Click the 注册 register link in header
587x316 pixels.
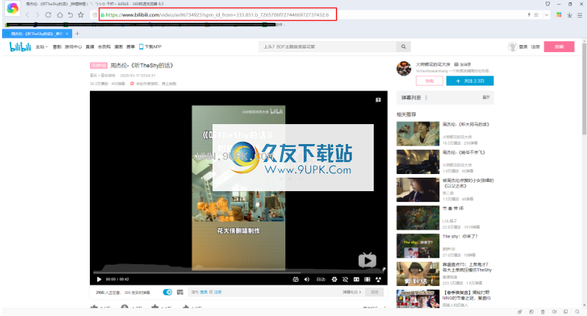pos(536,47)
